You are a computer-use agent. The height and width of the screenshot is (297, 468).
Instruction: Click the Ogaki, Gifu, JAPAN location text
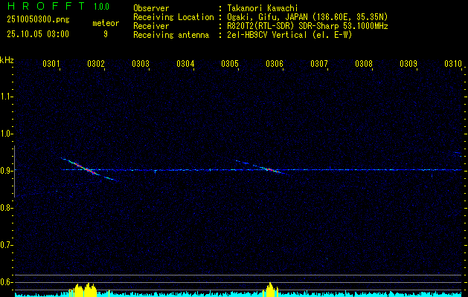click(307, 17)
